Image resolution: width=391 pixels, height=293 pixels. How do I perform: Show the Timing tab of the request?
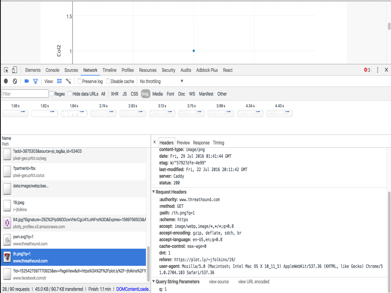coord(218,143)
